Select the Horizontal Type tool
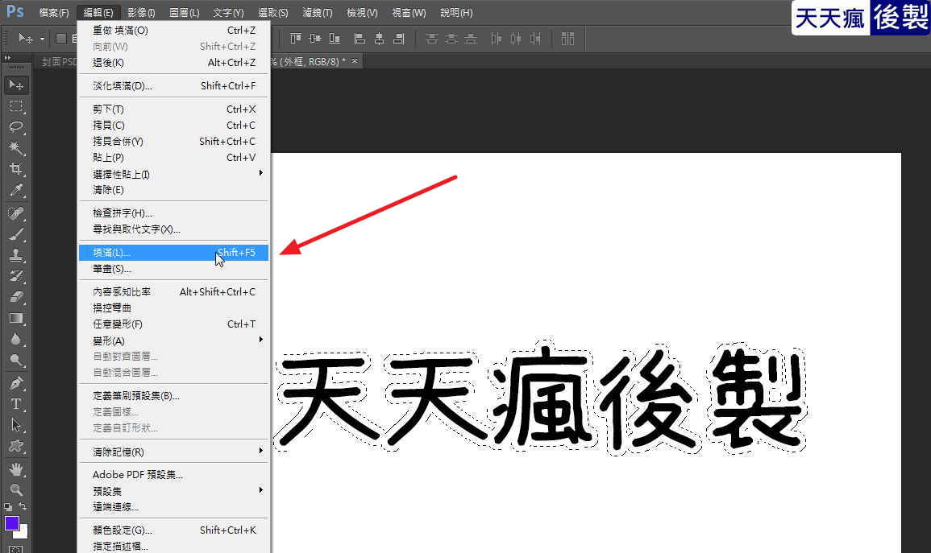Viewport: 931px width, 553px height. pyautogui.click(x=16, y=404)
